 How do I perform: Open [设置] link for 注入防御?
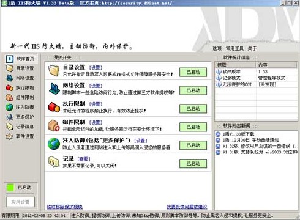click(141, 141)
